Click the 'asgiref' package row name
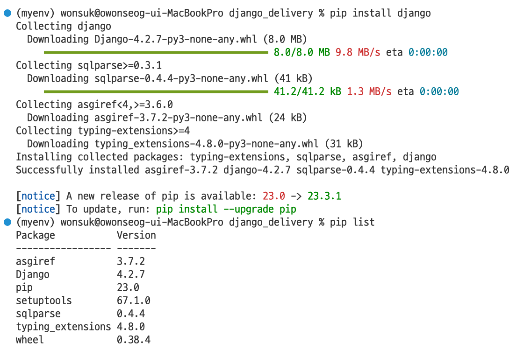This screenshot has height=350, width=531. 36,261
